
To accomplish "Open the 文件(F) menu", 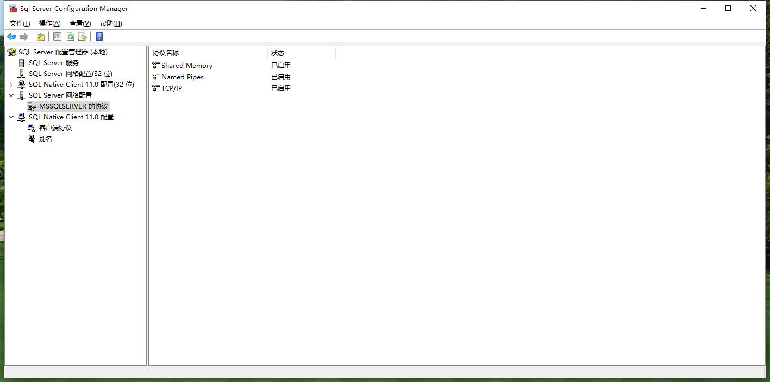I will pyautogui.click(x=20, y=23).
